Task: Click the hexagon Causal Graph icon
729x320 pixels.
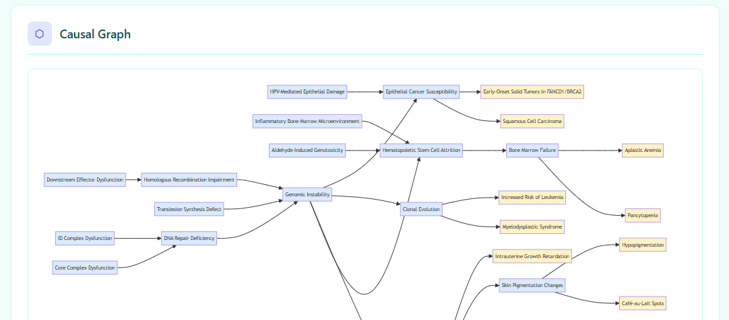Action: (x=40, y=34)
